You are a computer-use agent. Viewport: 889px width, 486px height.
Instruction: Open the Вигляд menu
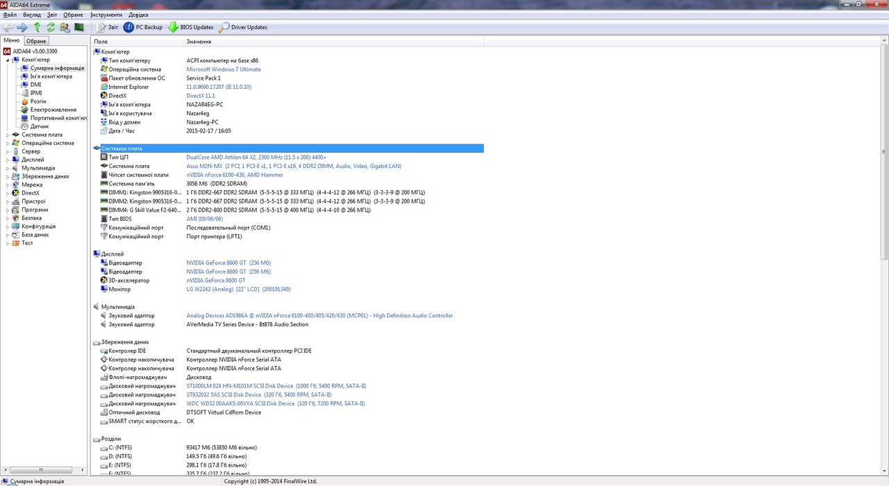(x=32, y=15)
